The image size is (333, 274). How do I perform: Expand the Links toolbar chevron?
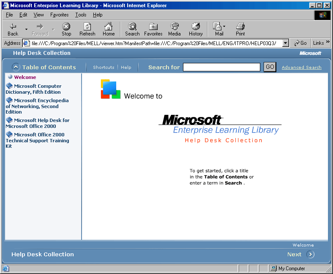[x=328, y=42]
